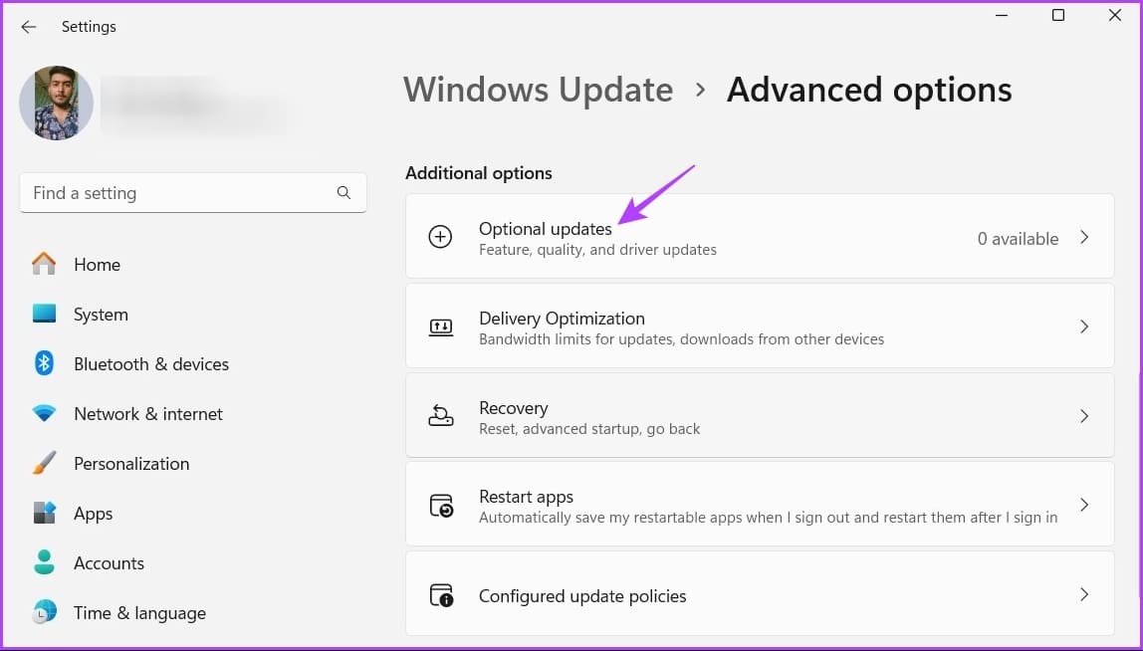Click the user profile picture

click(56, 103)
